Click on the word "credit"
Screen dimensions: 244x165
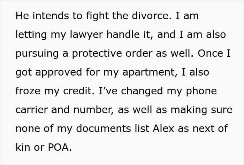click(x=77, y=91)
